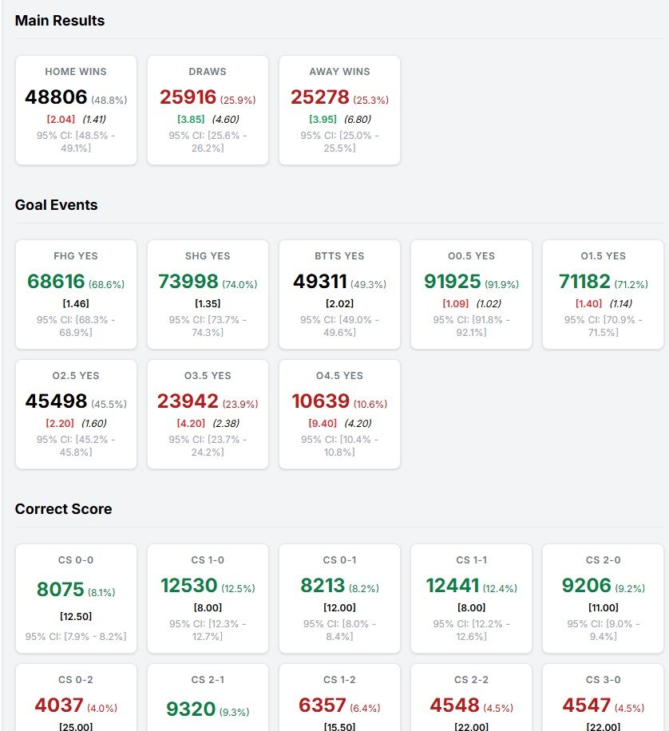Select the DRAWS card
This screenshot has width=669, height=731.
[208, 109]
